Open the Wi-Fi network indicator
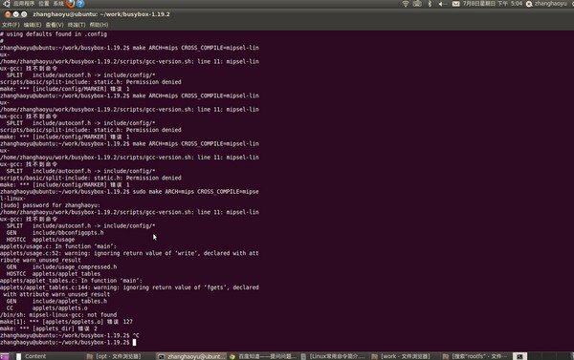 click(406, 4)
